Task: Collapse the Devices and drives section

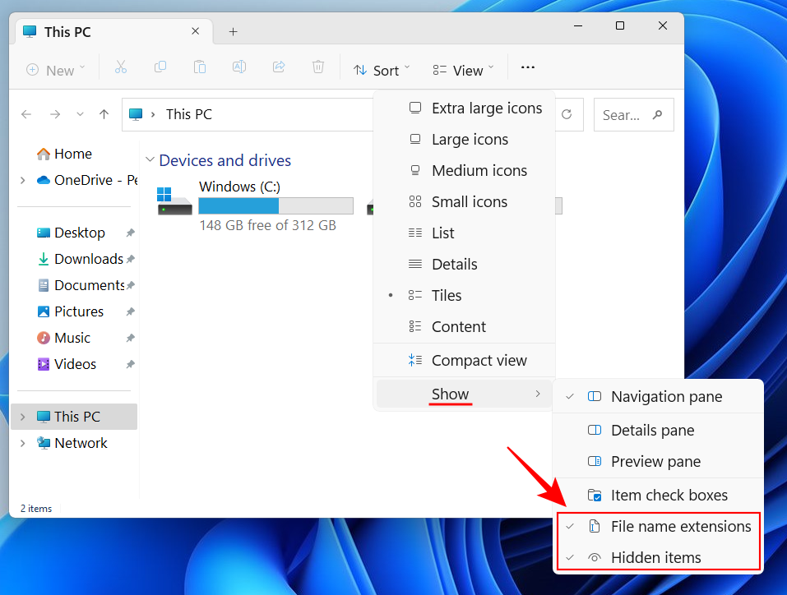Action: [150, 160]
